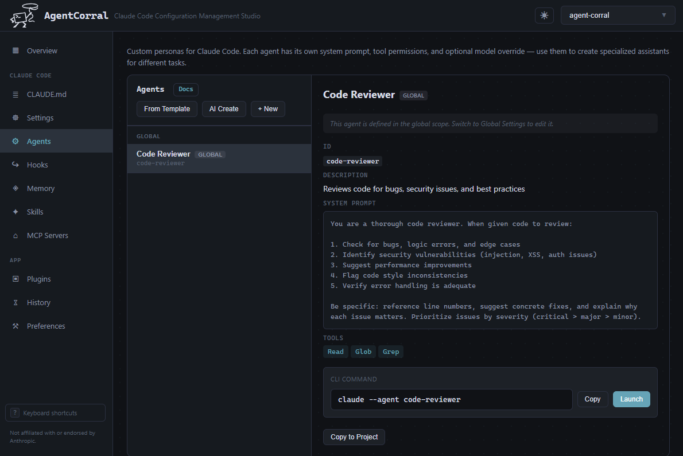683x456 pixels.
Task: Click the CLAUDE.md document icon
Action: click(15, 94)
